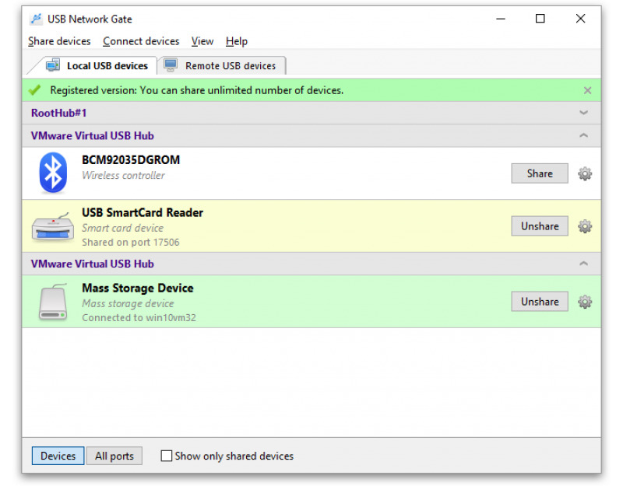623x486 pixels.
Task: Toggle the All ports view button
Action: coord(114,456)
